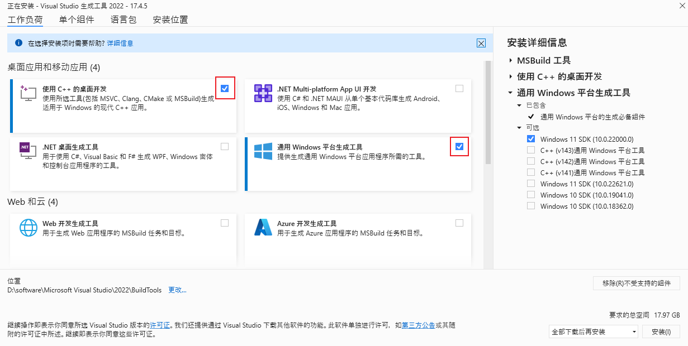The width and height of the screenshot is (688, 346).
Task: Uncheck 使用 C++ 的桌面开发 workload
Action: (225, 88)
